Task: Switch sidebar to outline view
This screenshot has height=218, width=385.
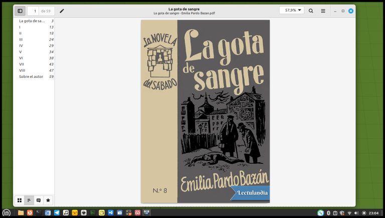Action: (x=29, y=200)
